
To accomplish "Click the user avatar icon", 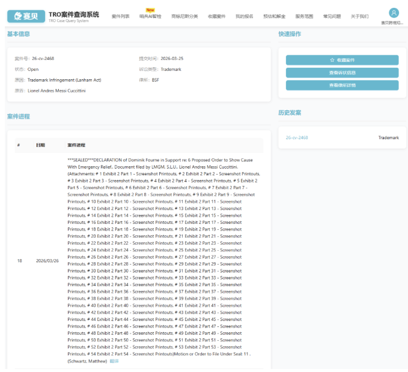I will pos(394,13).
